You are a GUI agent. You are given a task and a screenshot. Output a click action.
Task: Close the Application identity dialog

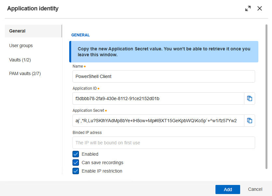coord(260,9)
